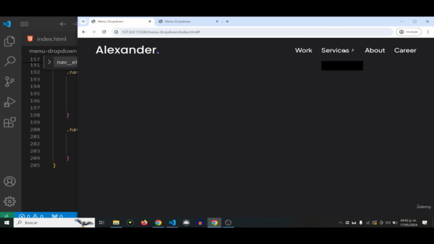Open Accounts icon in VS Code
Viewport: 434px width, 244px height.
point(9,182)
